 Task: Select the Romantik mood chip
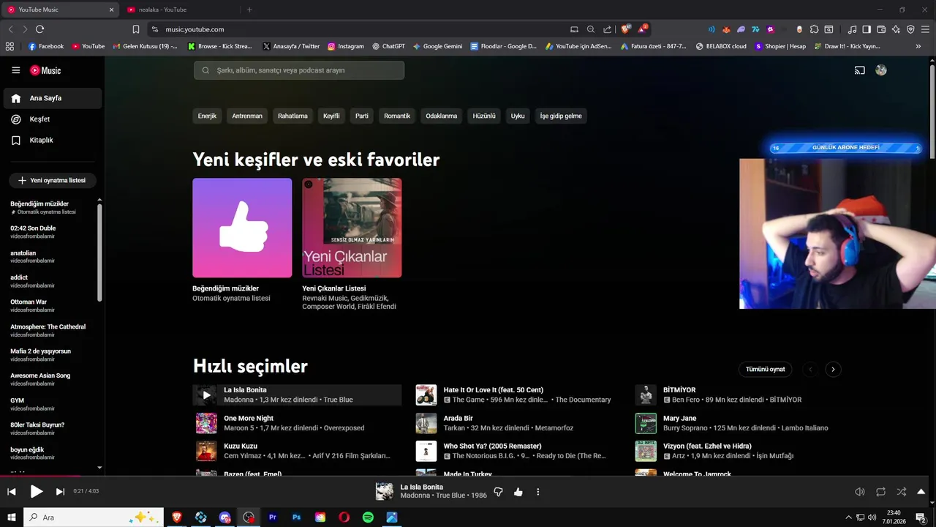397,116
